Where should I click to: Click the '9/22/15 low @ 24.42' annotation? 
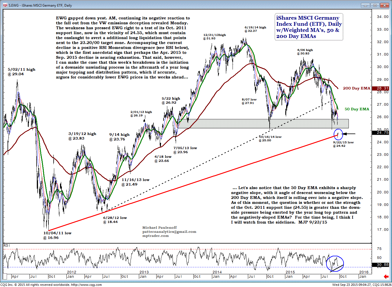pos(343,144)
